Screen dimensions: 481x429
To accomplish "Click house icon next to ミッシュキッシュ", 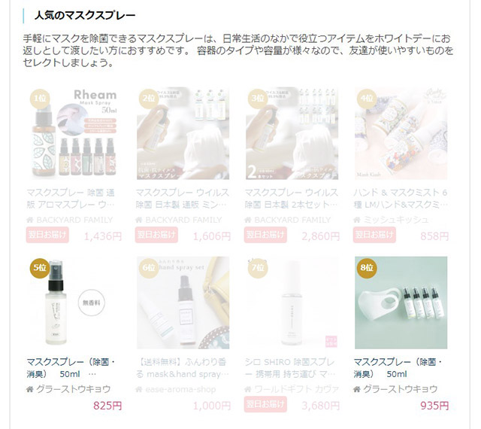I will click(357, 220).
